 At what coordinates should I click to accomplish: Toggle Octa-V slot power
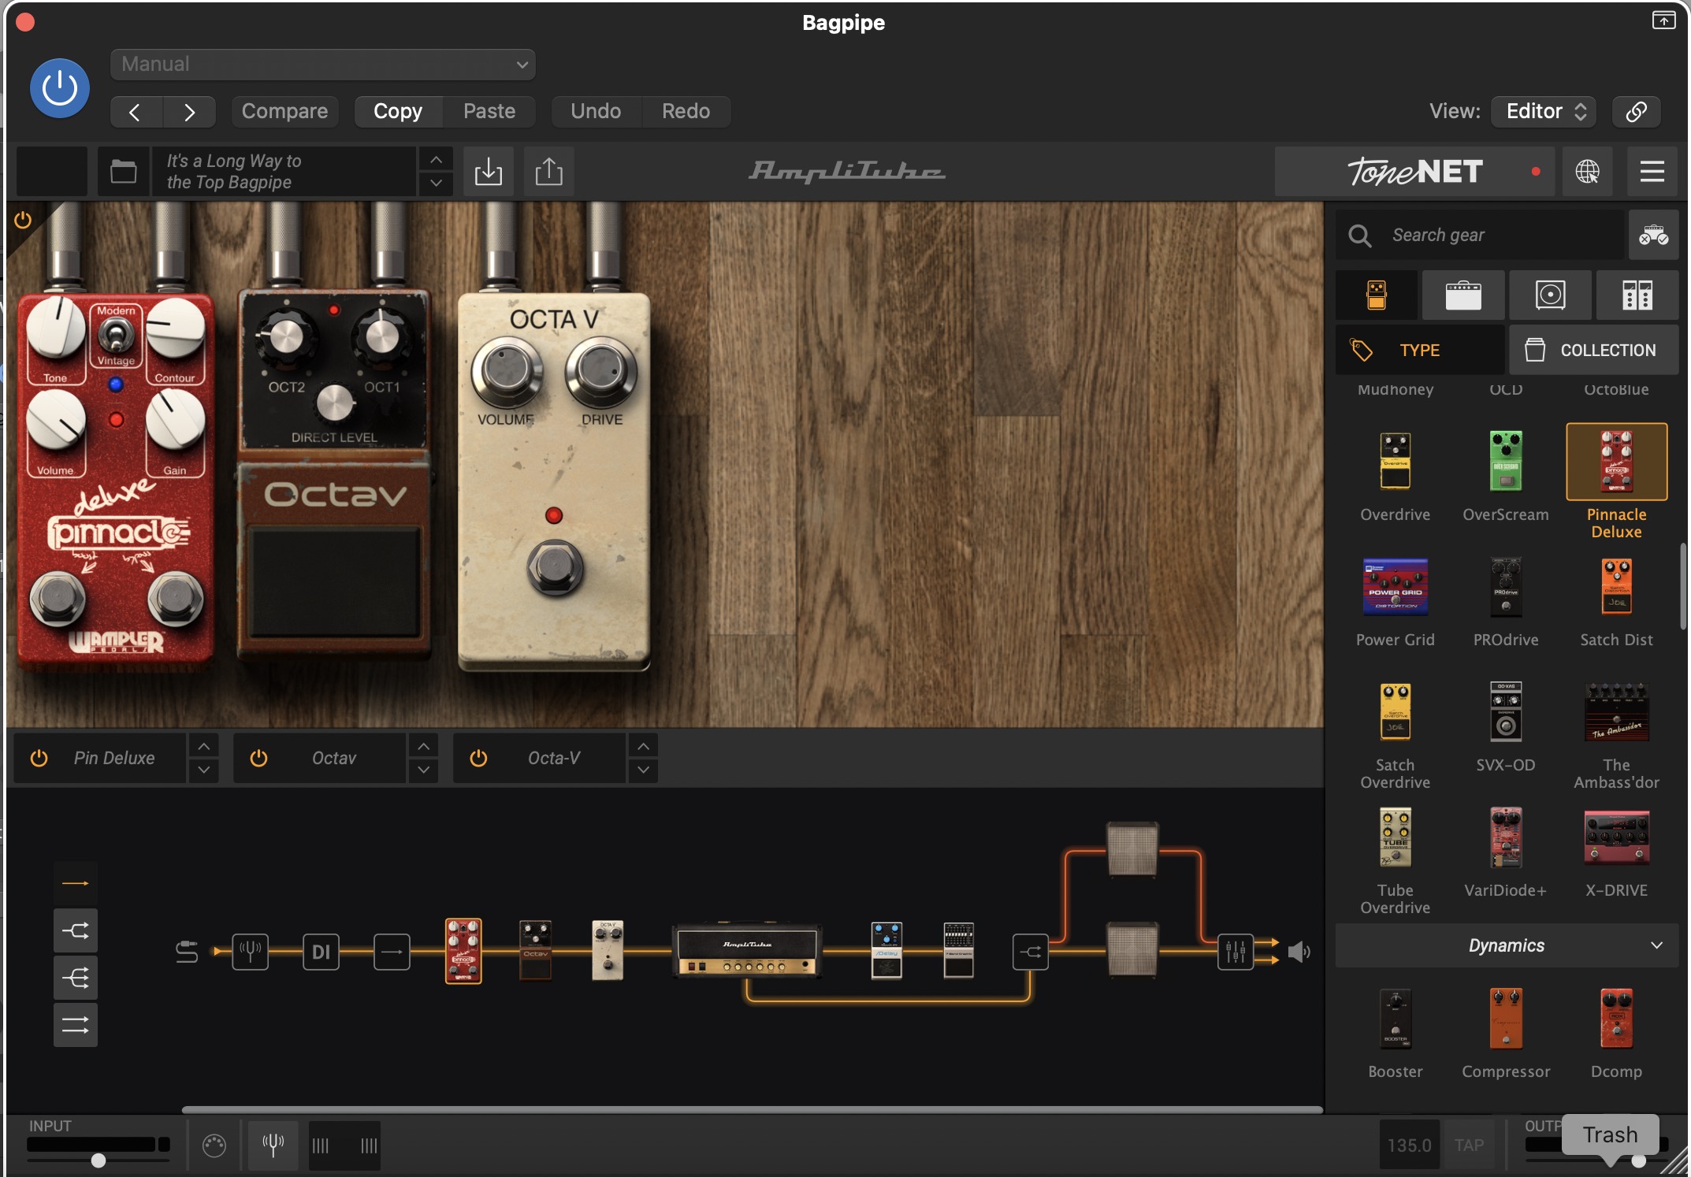[x=478, y=759]
